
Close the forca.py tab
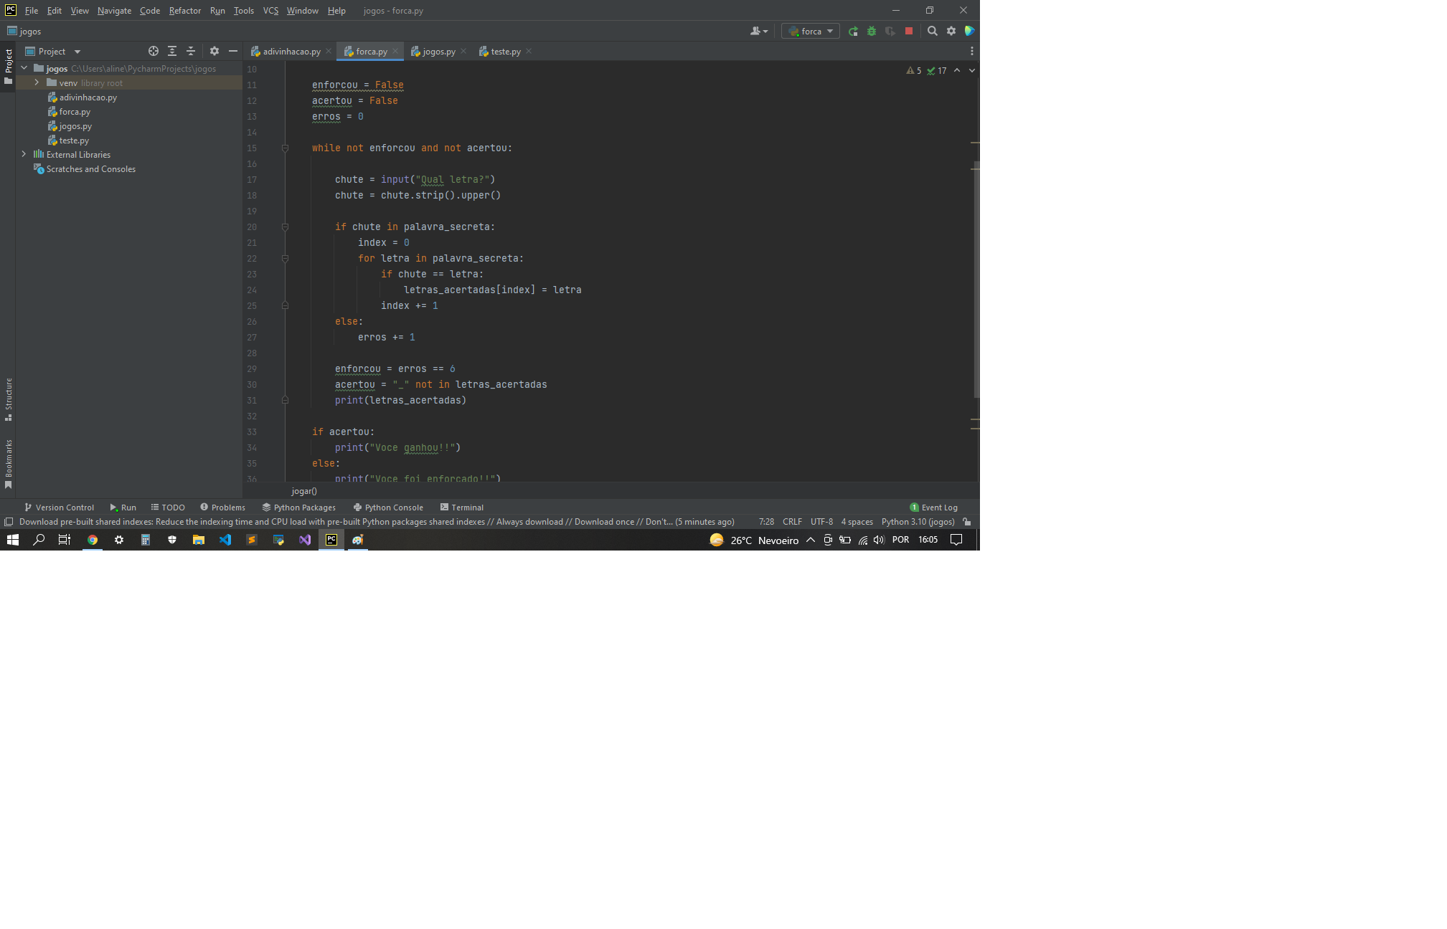(x=395, y=51)
